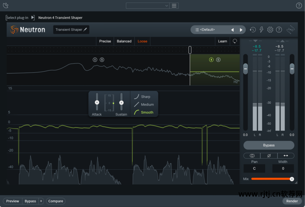Click the pencil icon beside Transient Shaper
Viewport: 305px width, 207px height.
[x=85, y=30]
